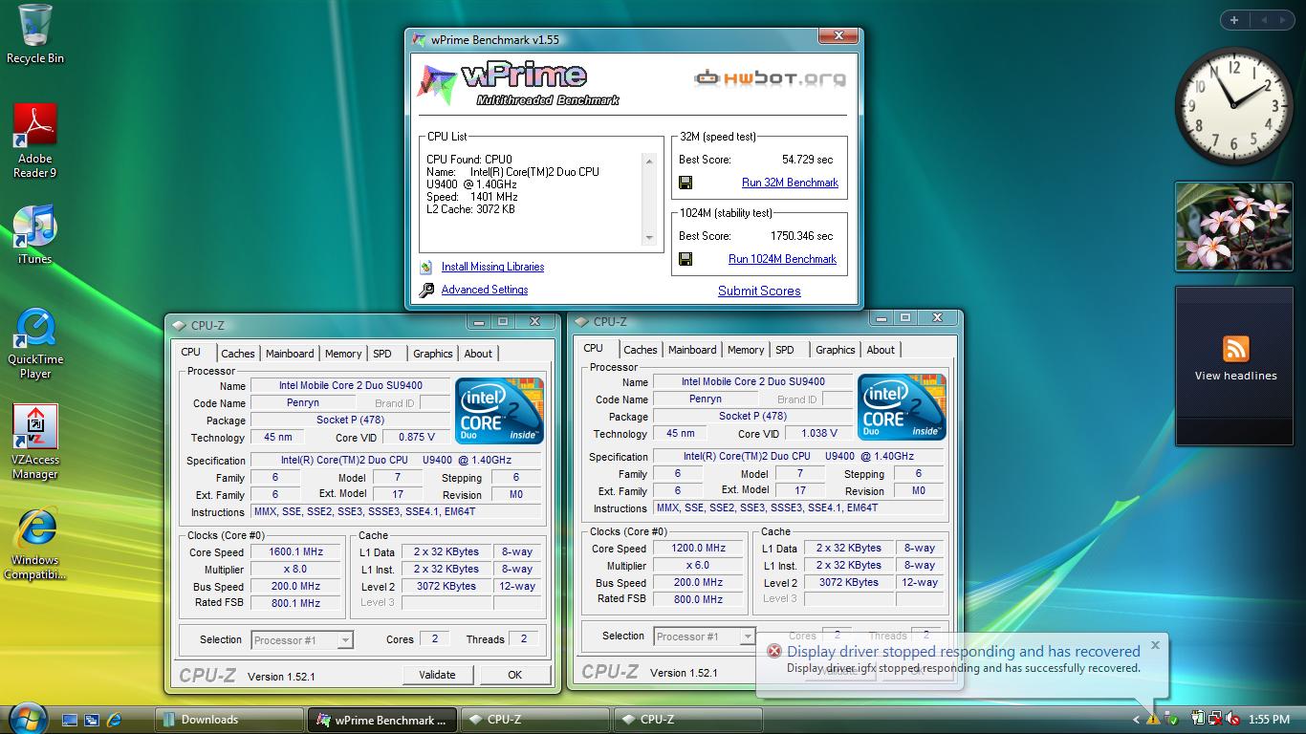Click the hwbot.org logo in wPrime
1306x734 pixels.
770,77
